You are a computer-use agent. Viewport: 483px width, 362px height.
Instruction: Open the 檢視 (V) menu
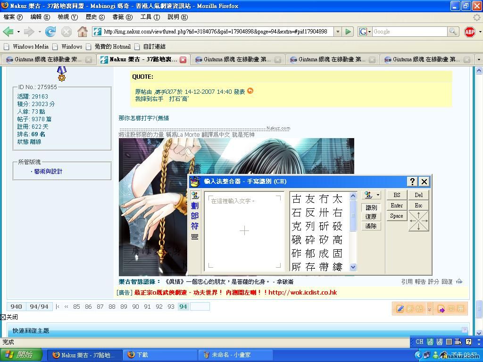click(x=68, y=17)
